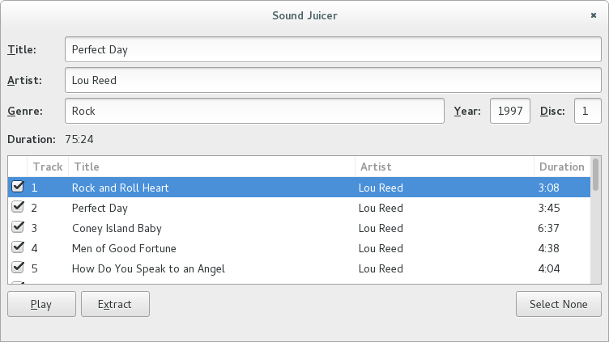This screenshot has height=342, width=609.
Task: Click Select None button
Action: pyautogui.click(x=558, y=304)
